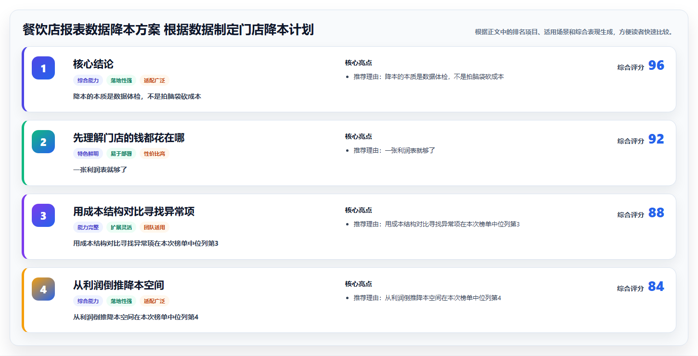
Task: Click bullet 推荐理由 mentioning 位列第3
Action: click(x=437, y=224)
